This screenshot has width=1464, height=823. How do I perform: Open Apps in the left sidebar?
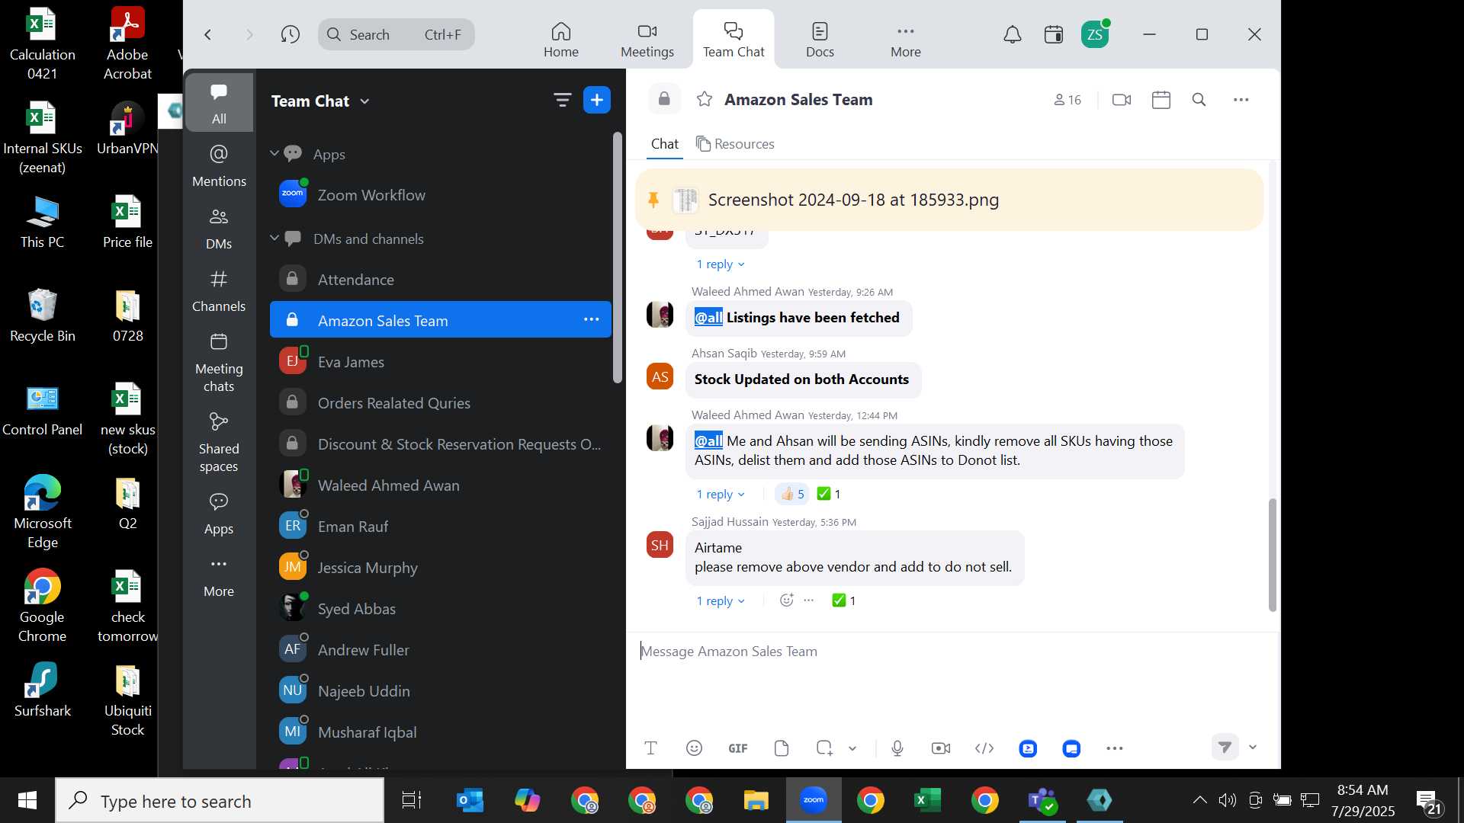(x=219, y=514)
